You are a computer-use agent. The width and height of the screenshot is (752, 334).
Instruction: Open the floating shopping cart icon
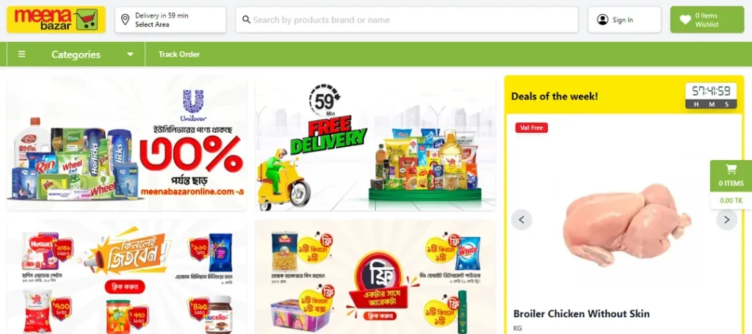[731, 169]
